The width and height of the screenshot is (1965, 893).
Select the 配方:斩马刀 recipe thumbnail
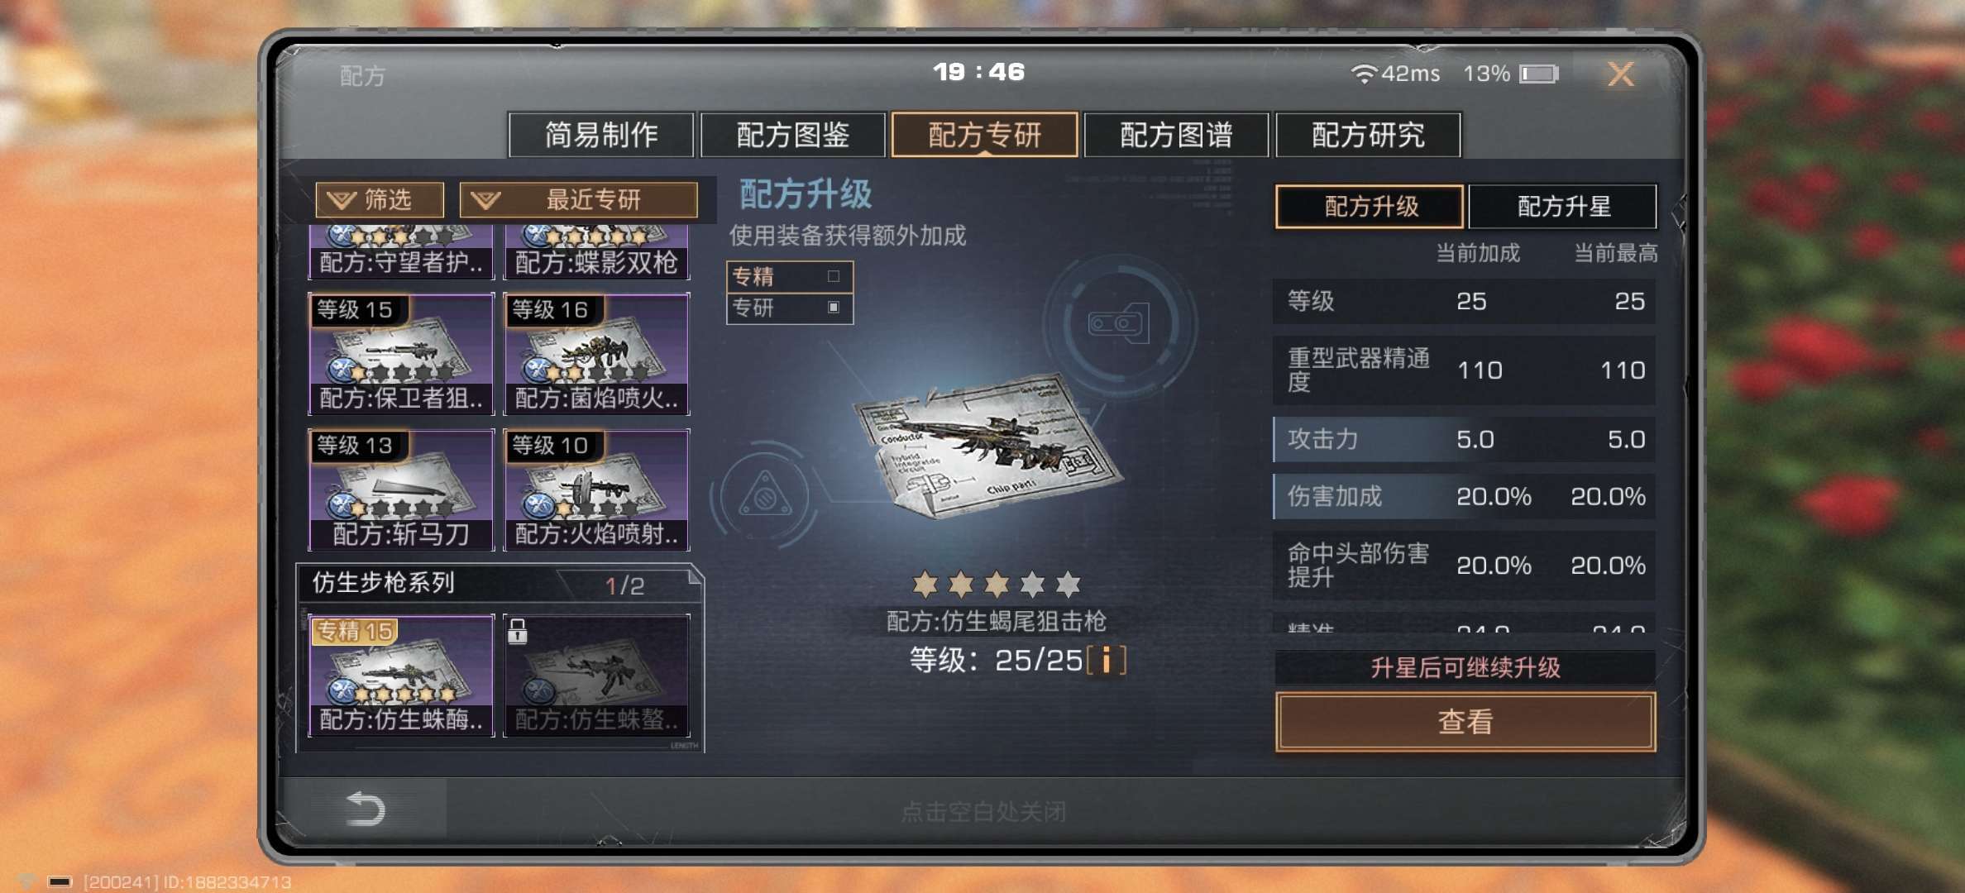(x=401, y=489)
